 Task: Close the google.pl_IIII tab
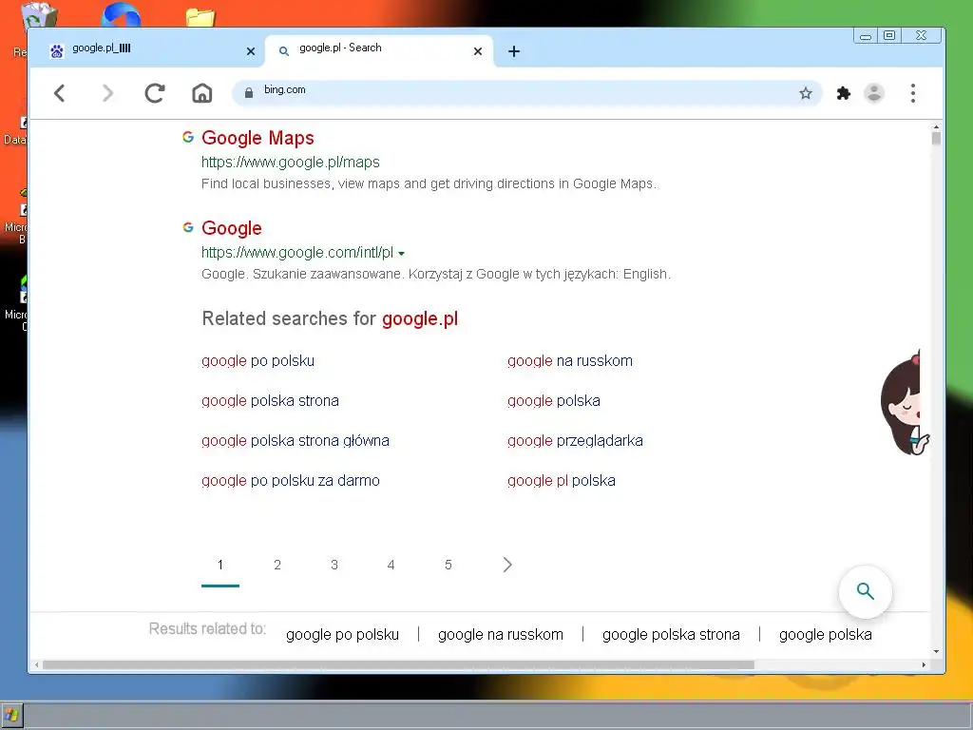tap(251, 51)
